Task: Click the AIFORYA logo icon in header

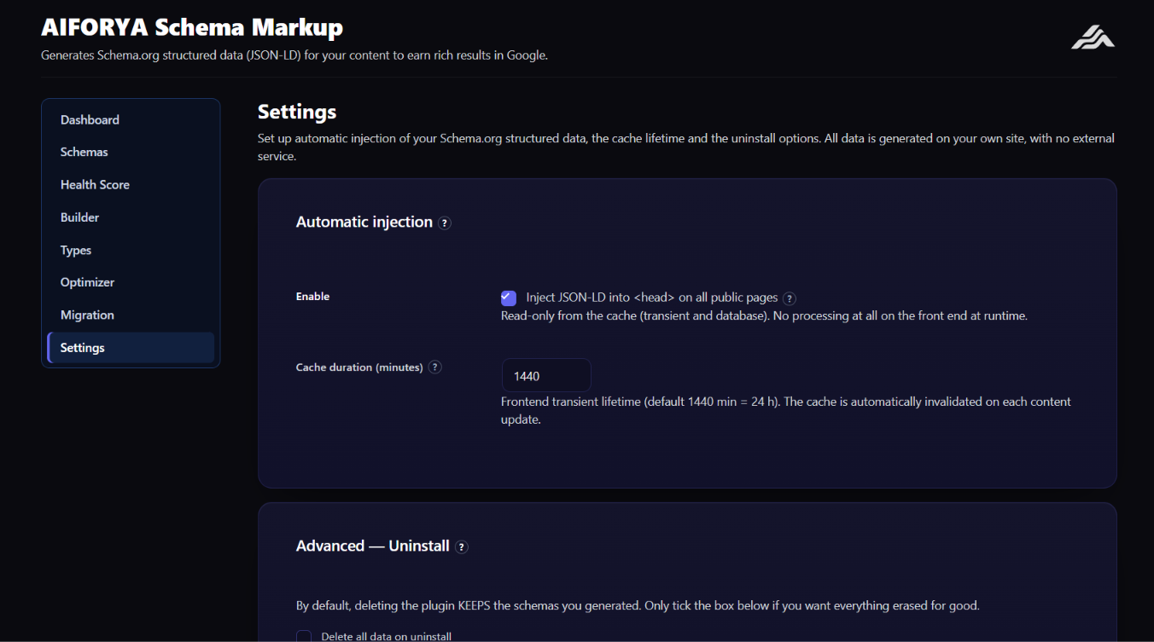Action: click(x=1093, y=38)
